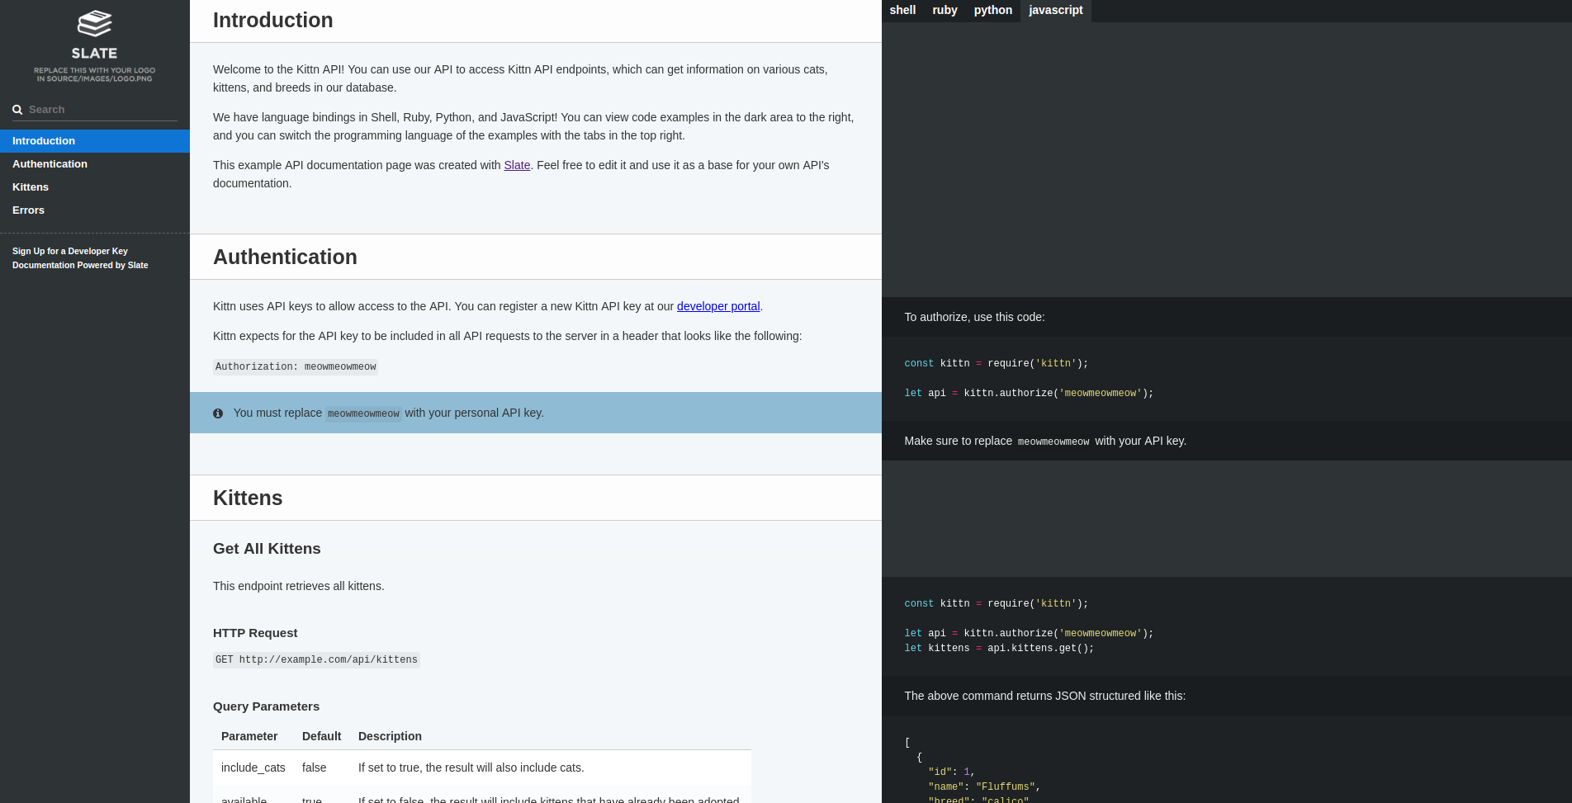Select the python language tab
Viewport: 1572px width, 803px height.
[992, 11]
